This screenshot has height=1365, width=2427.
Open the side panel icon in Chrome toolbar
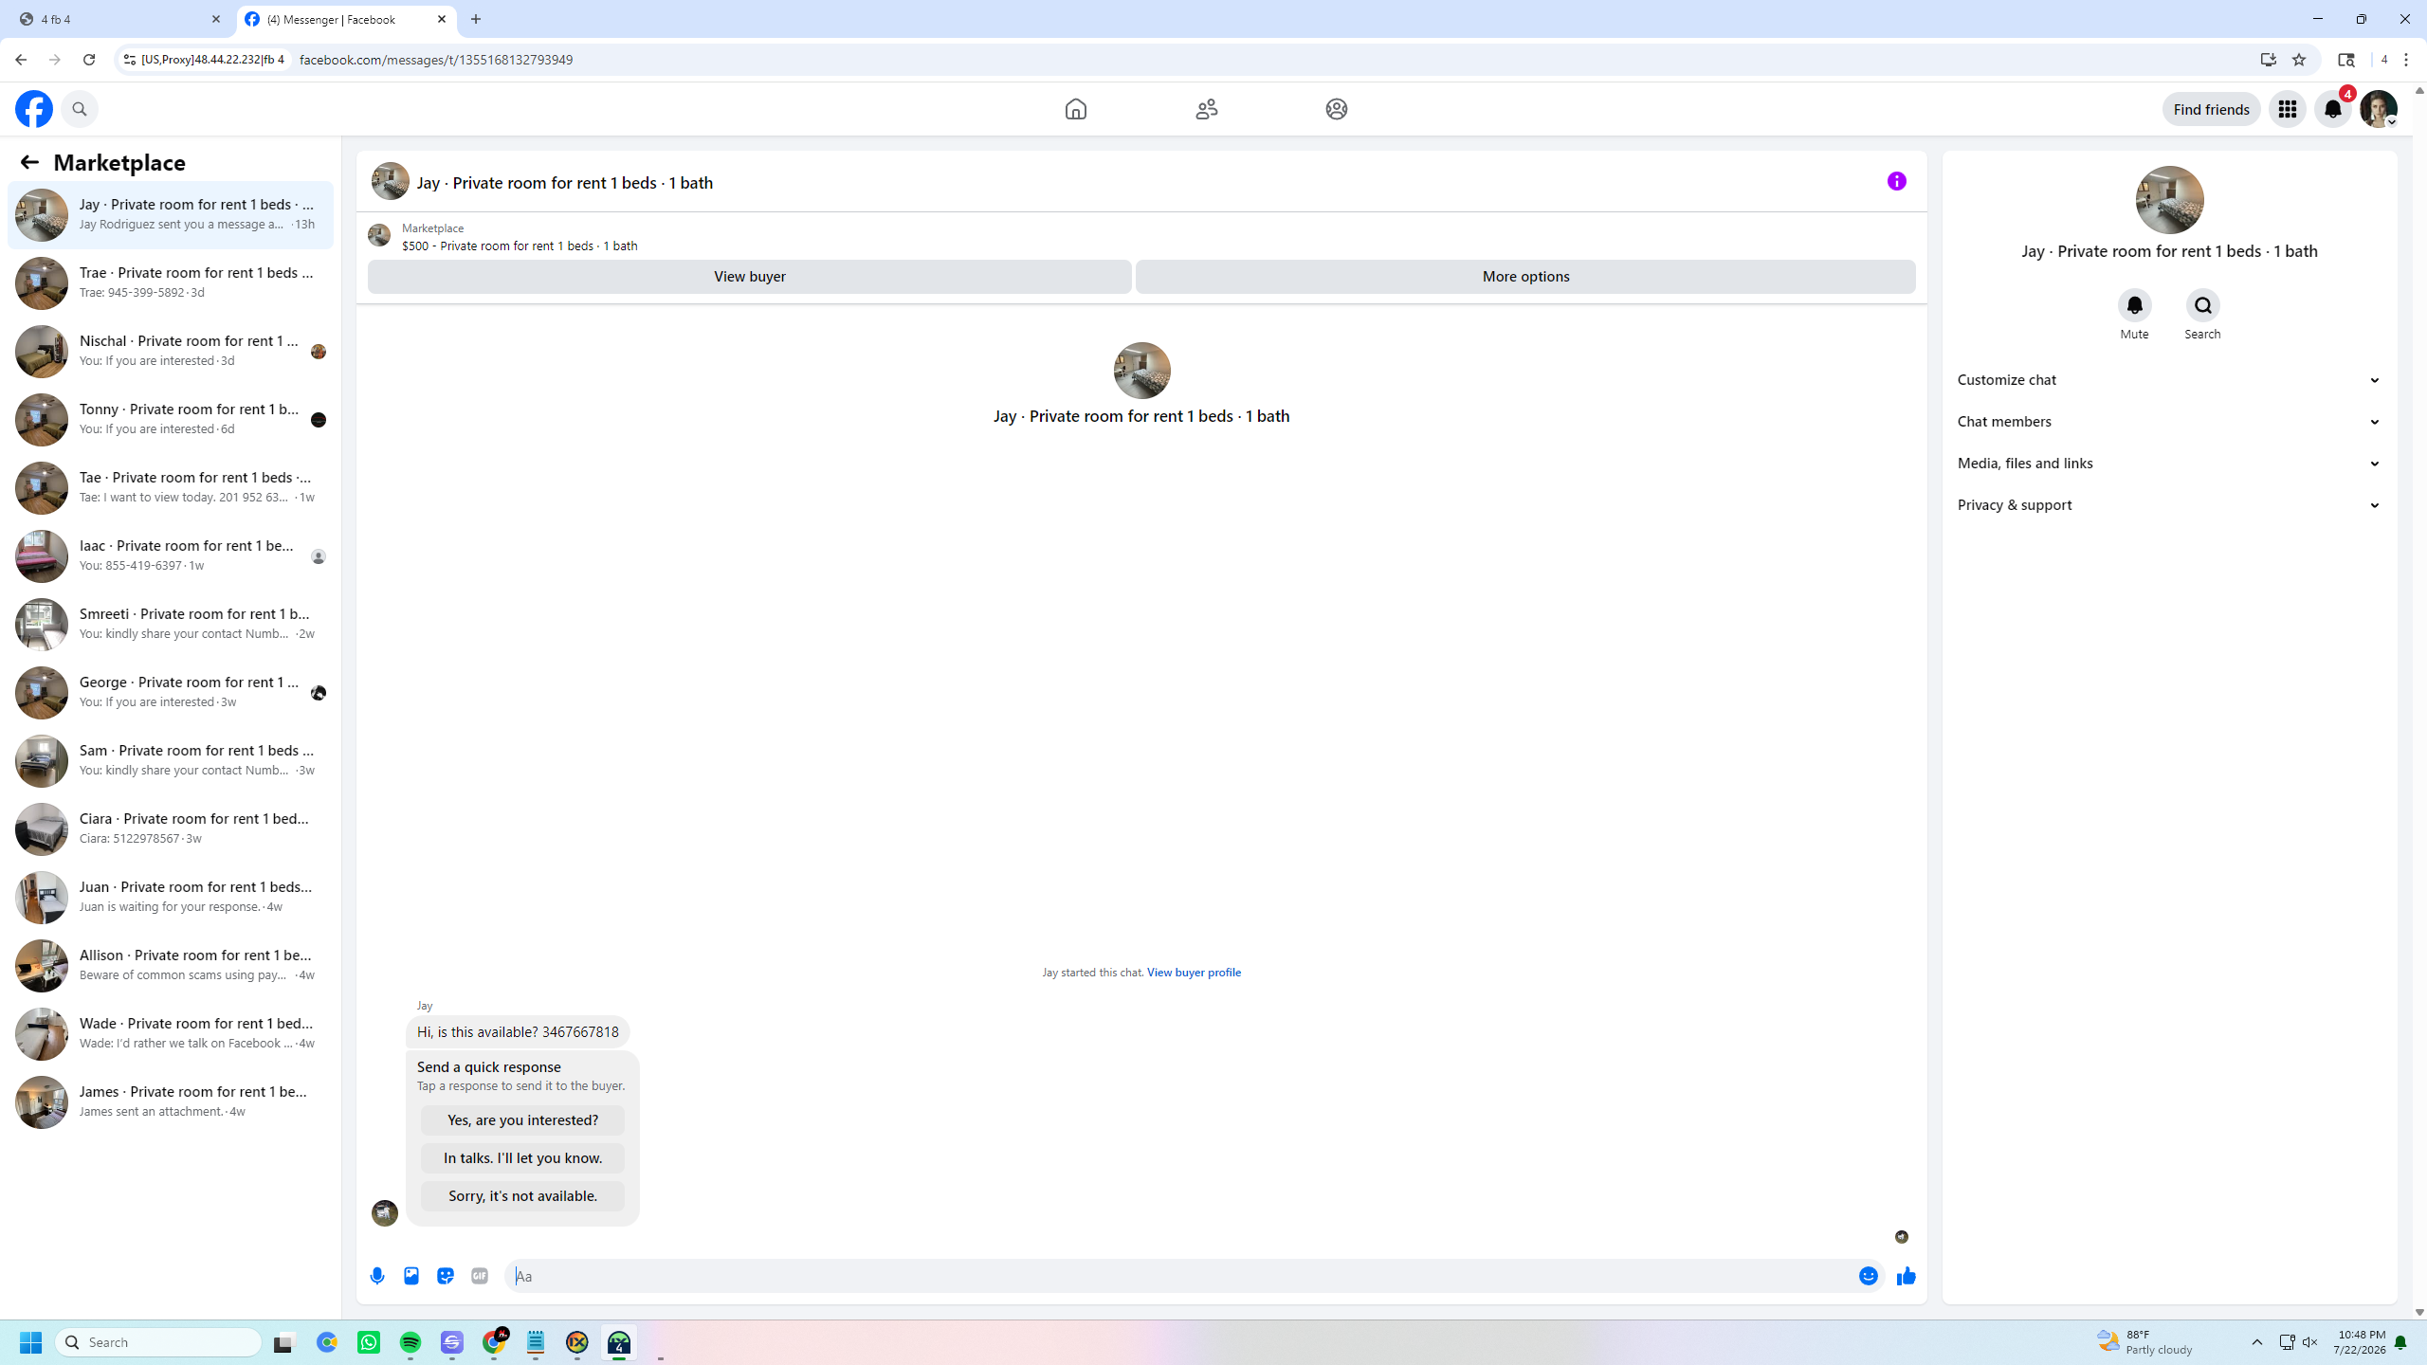2345,60
